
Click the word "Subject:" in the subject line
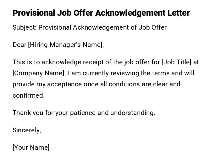pyautogui.click(x=25, y=27)
